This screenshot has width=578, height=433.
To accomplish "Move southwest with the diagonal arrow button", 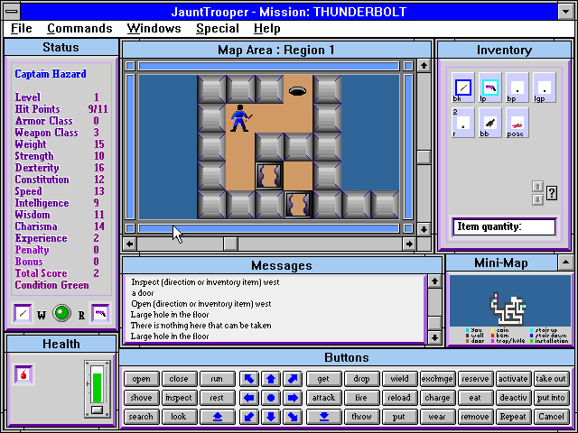I will (x=249, y=417).
